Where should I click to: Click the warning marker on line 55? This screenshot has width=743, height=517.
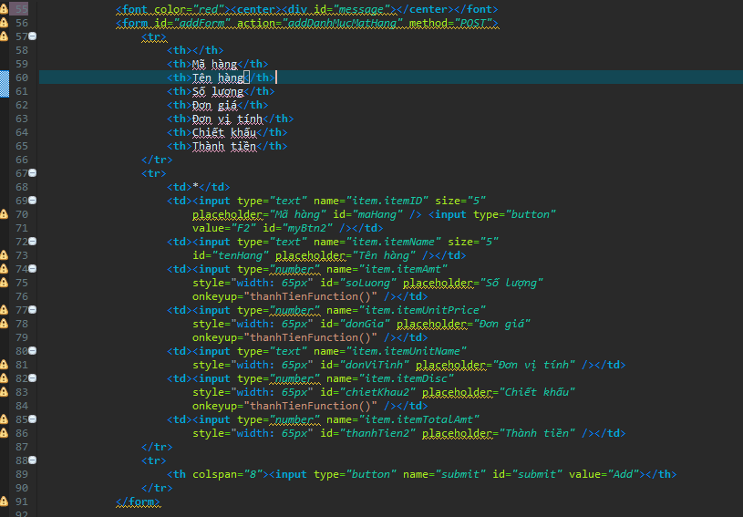tap(4, 9)
